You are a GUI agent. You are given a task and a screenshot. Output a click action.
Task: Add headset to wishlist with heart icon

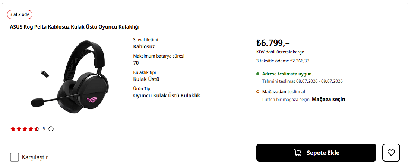[x=391, y=153]
